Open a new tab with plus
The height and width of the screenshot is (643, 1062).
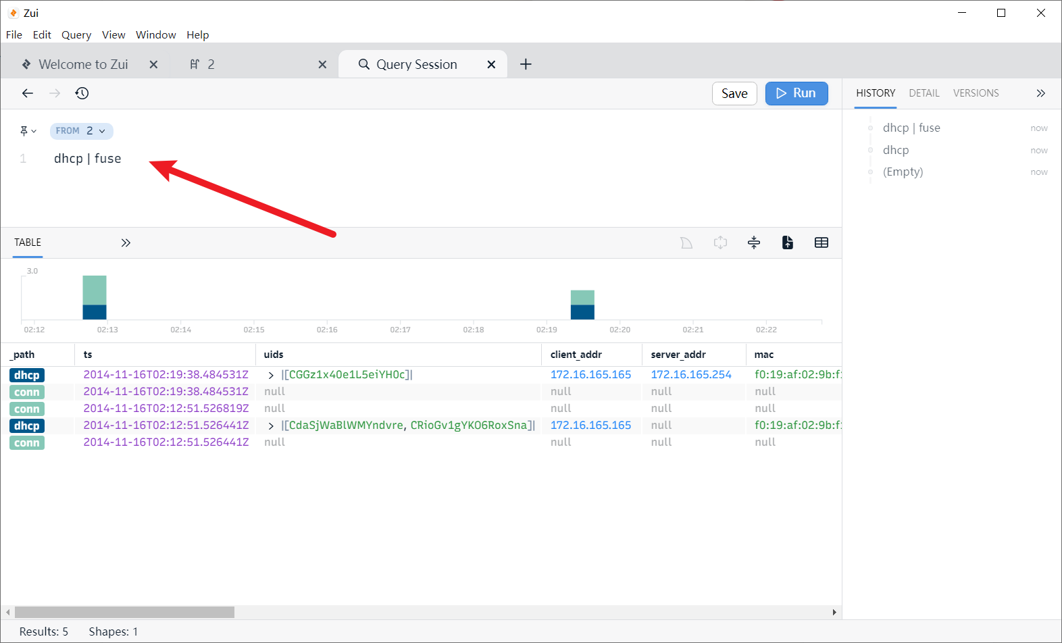(x=526, y=64)
